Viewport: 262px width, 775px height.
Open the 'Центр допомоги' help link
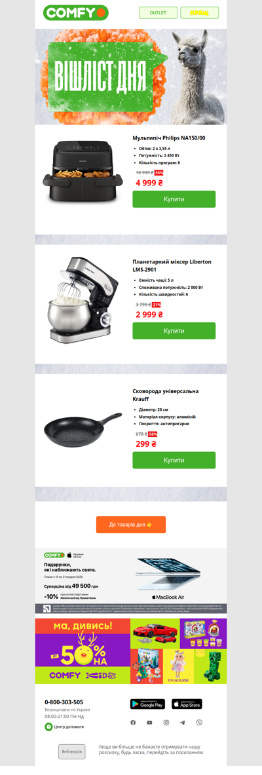(x=64, y=727)
